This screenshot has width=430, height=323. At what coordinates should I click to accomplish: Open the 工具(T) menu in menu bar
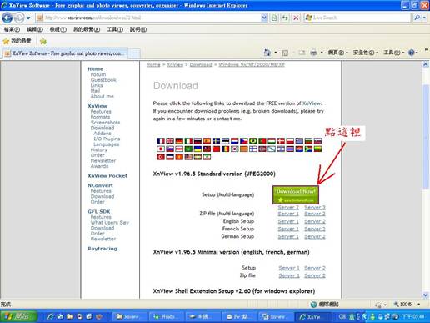coord(115,29)
